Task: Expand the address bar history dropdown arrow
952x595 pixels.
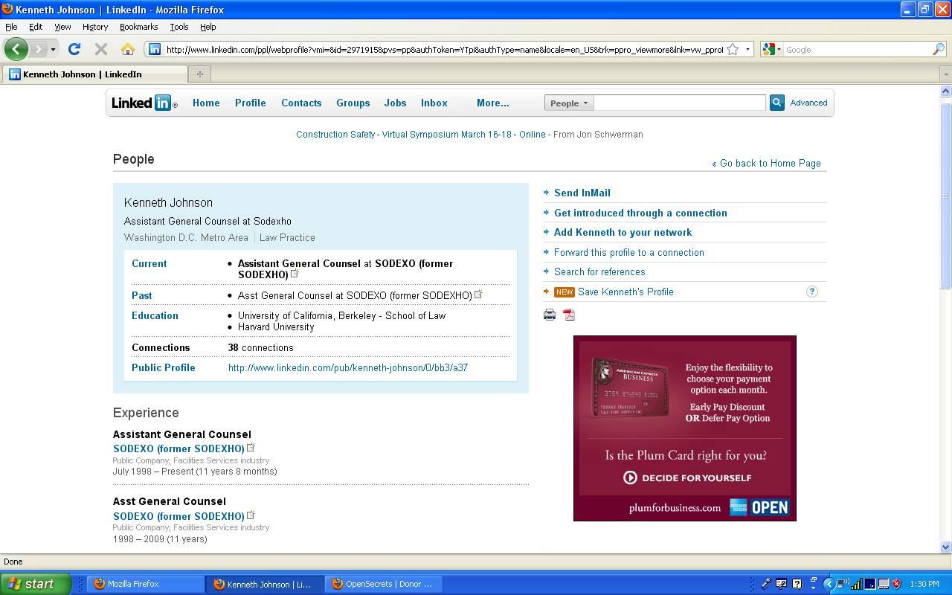Action: click(747, 49)
